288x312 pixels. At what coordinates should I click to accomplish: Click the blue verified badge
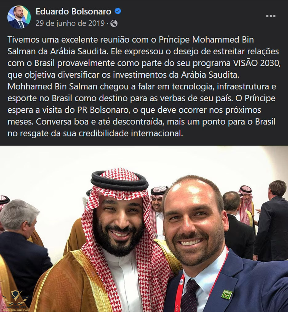point(118,11)
